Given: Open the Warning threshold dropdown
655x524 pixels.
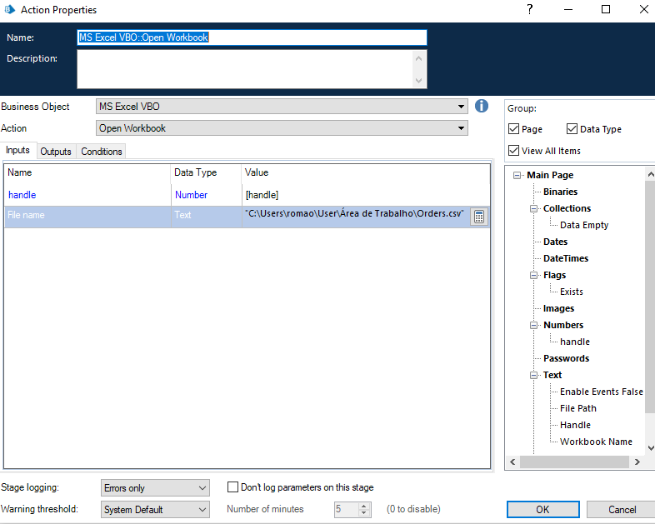Looking at the screenshot, I should tap(203, 510).
